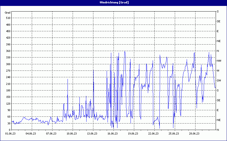Click the 450 y-axis value
Screen dimensions: 227x141
tap(8, 31)
